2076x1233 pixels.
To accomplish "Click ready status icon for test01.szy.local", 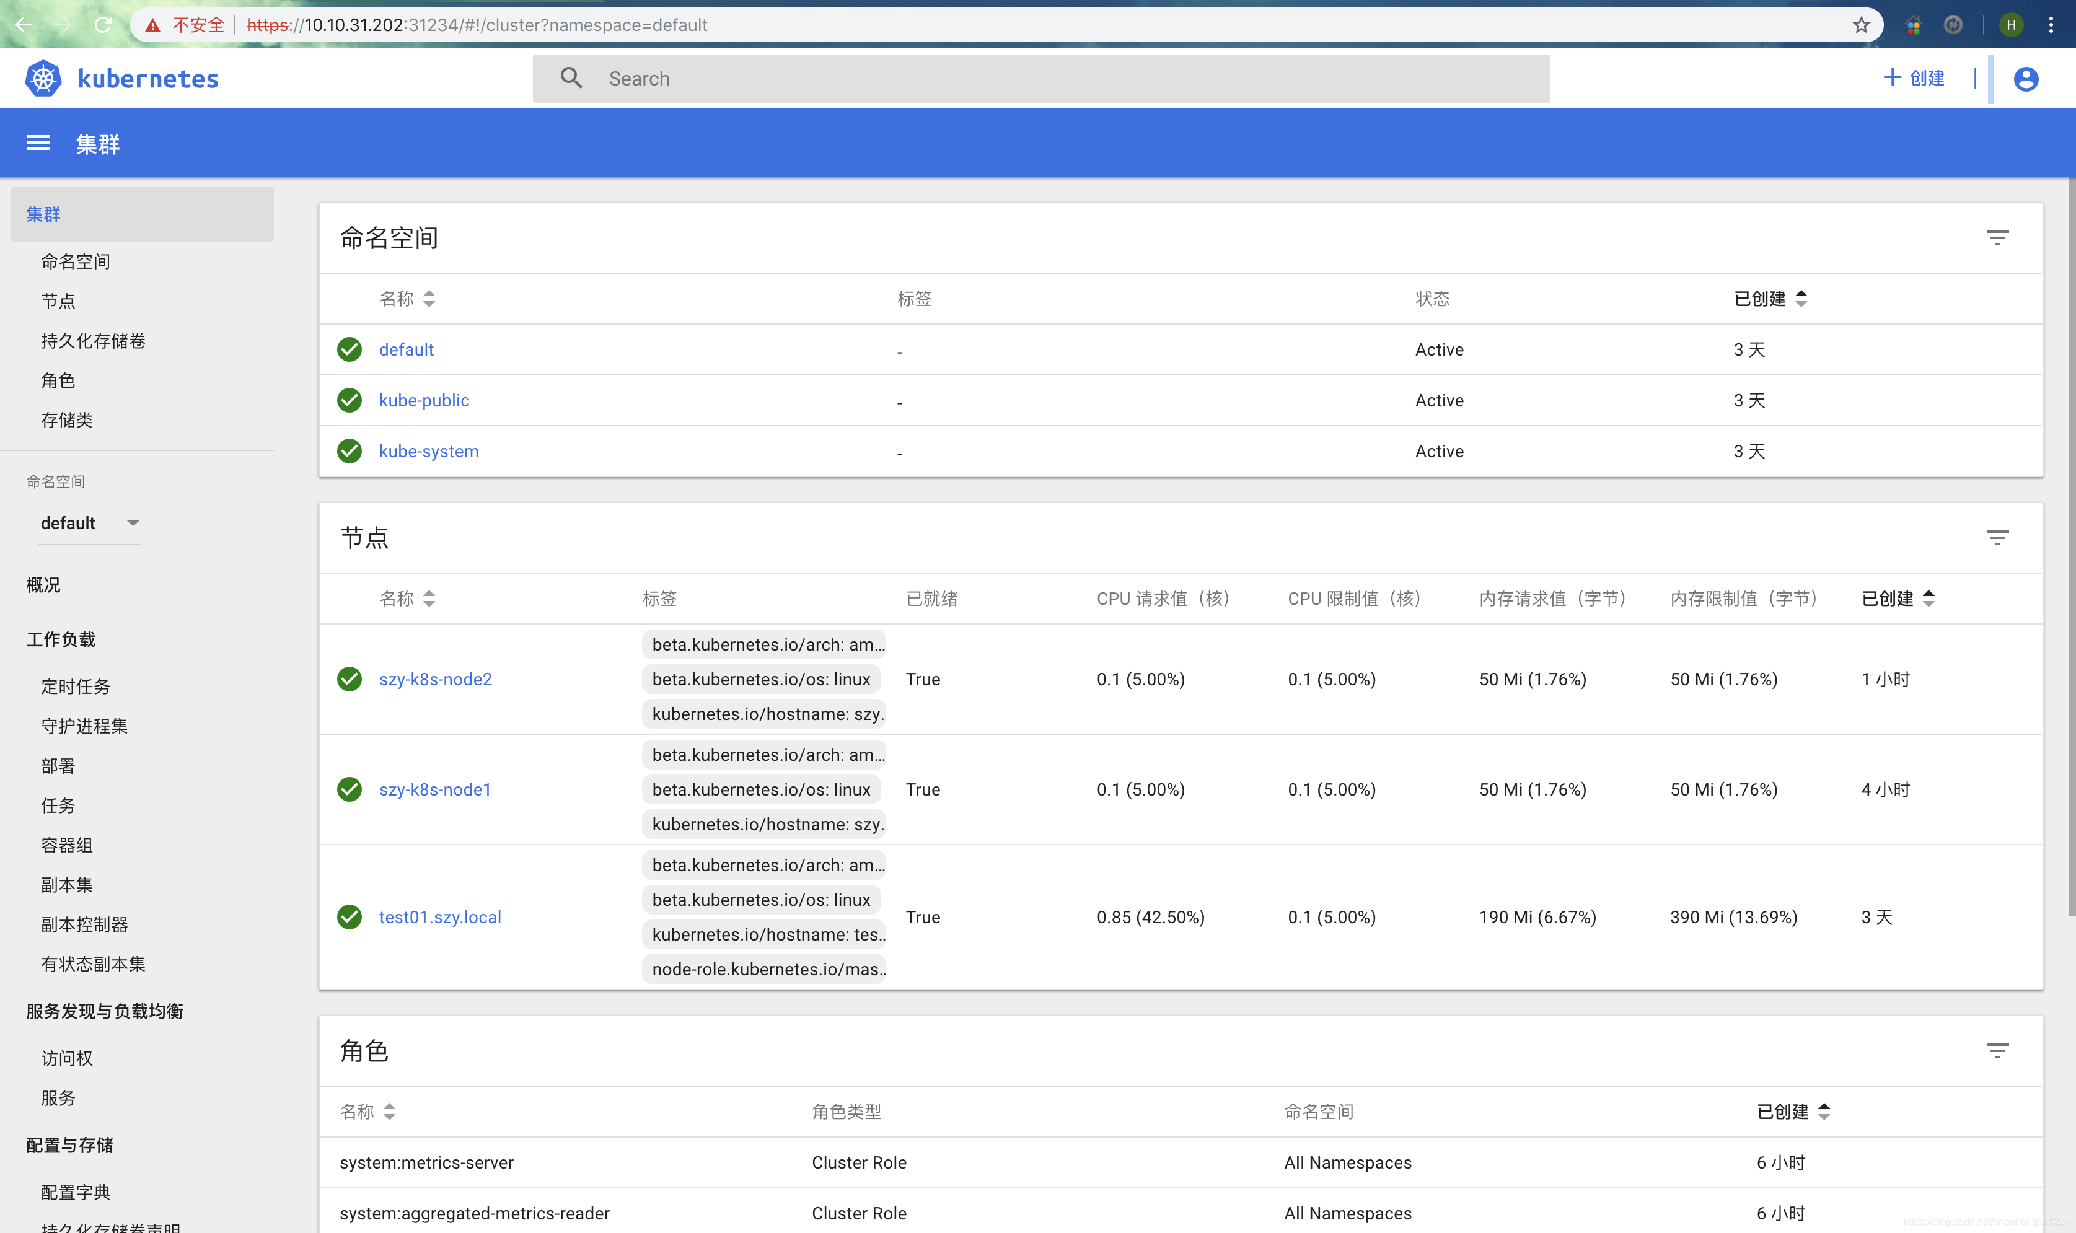I will (350, 917).
